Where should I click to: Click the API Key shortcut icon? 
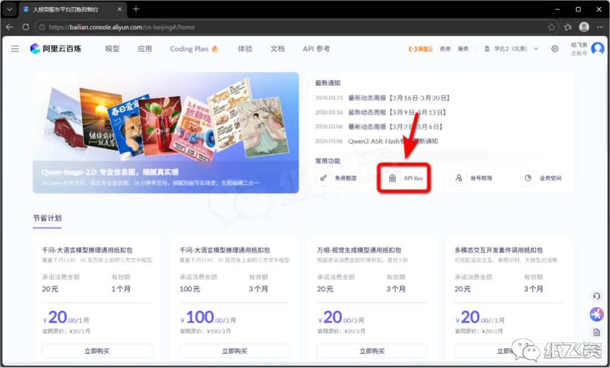(392, 178)
